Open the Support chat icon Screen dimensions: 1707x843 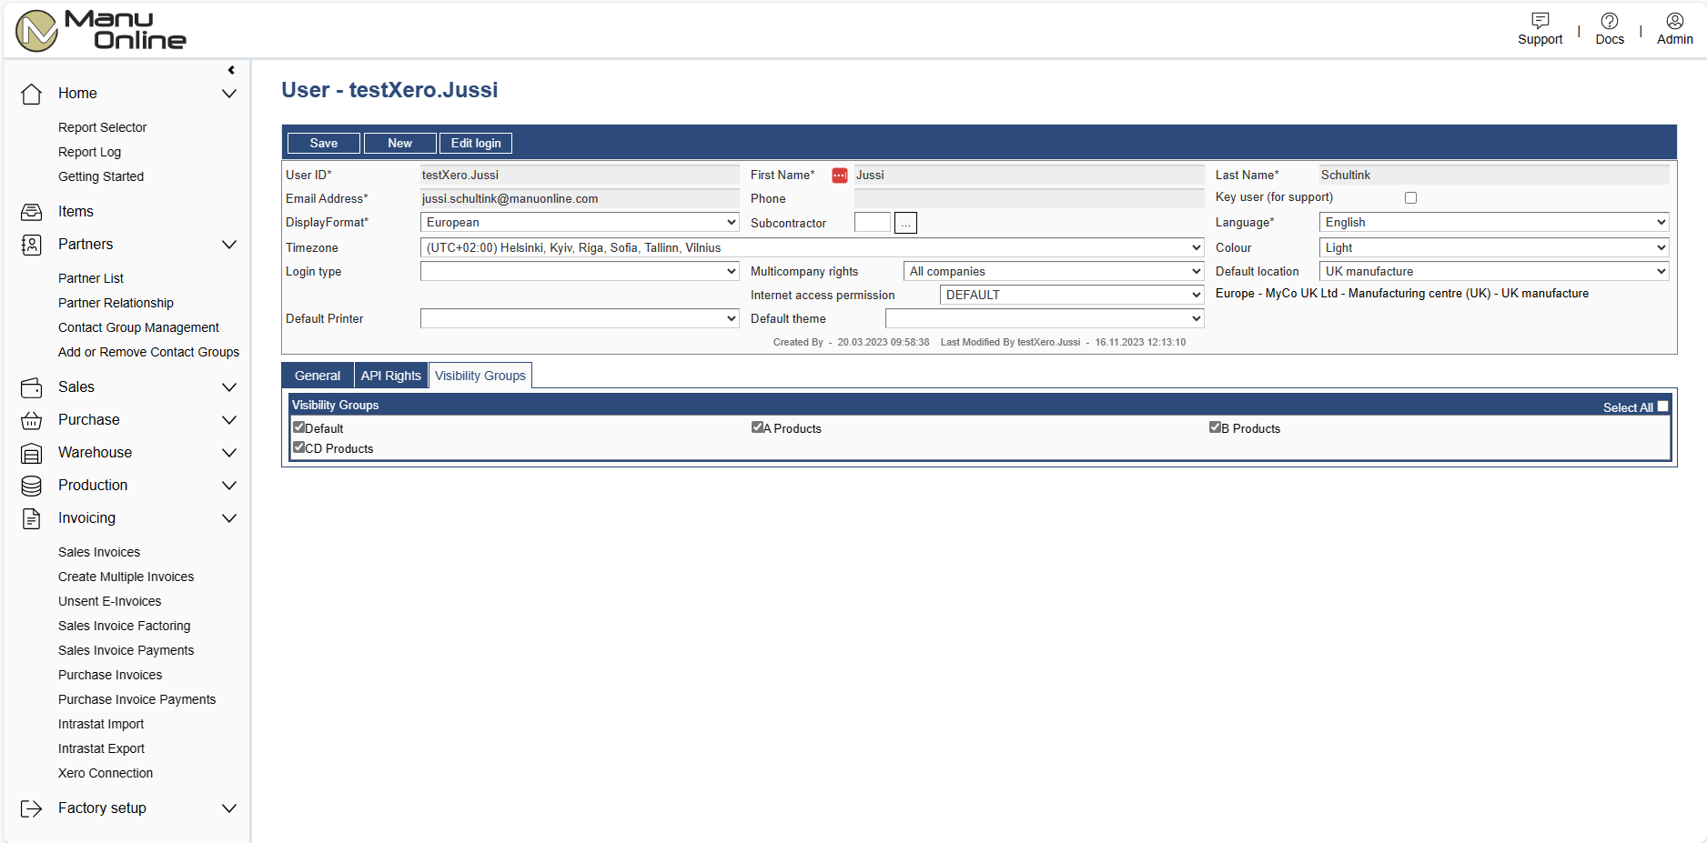pyautogui.click(x=1540, y=21)
